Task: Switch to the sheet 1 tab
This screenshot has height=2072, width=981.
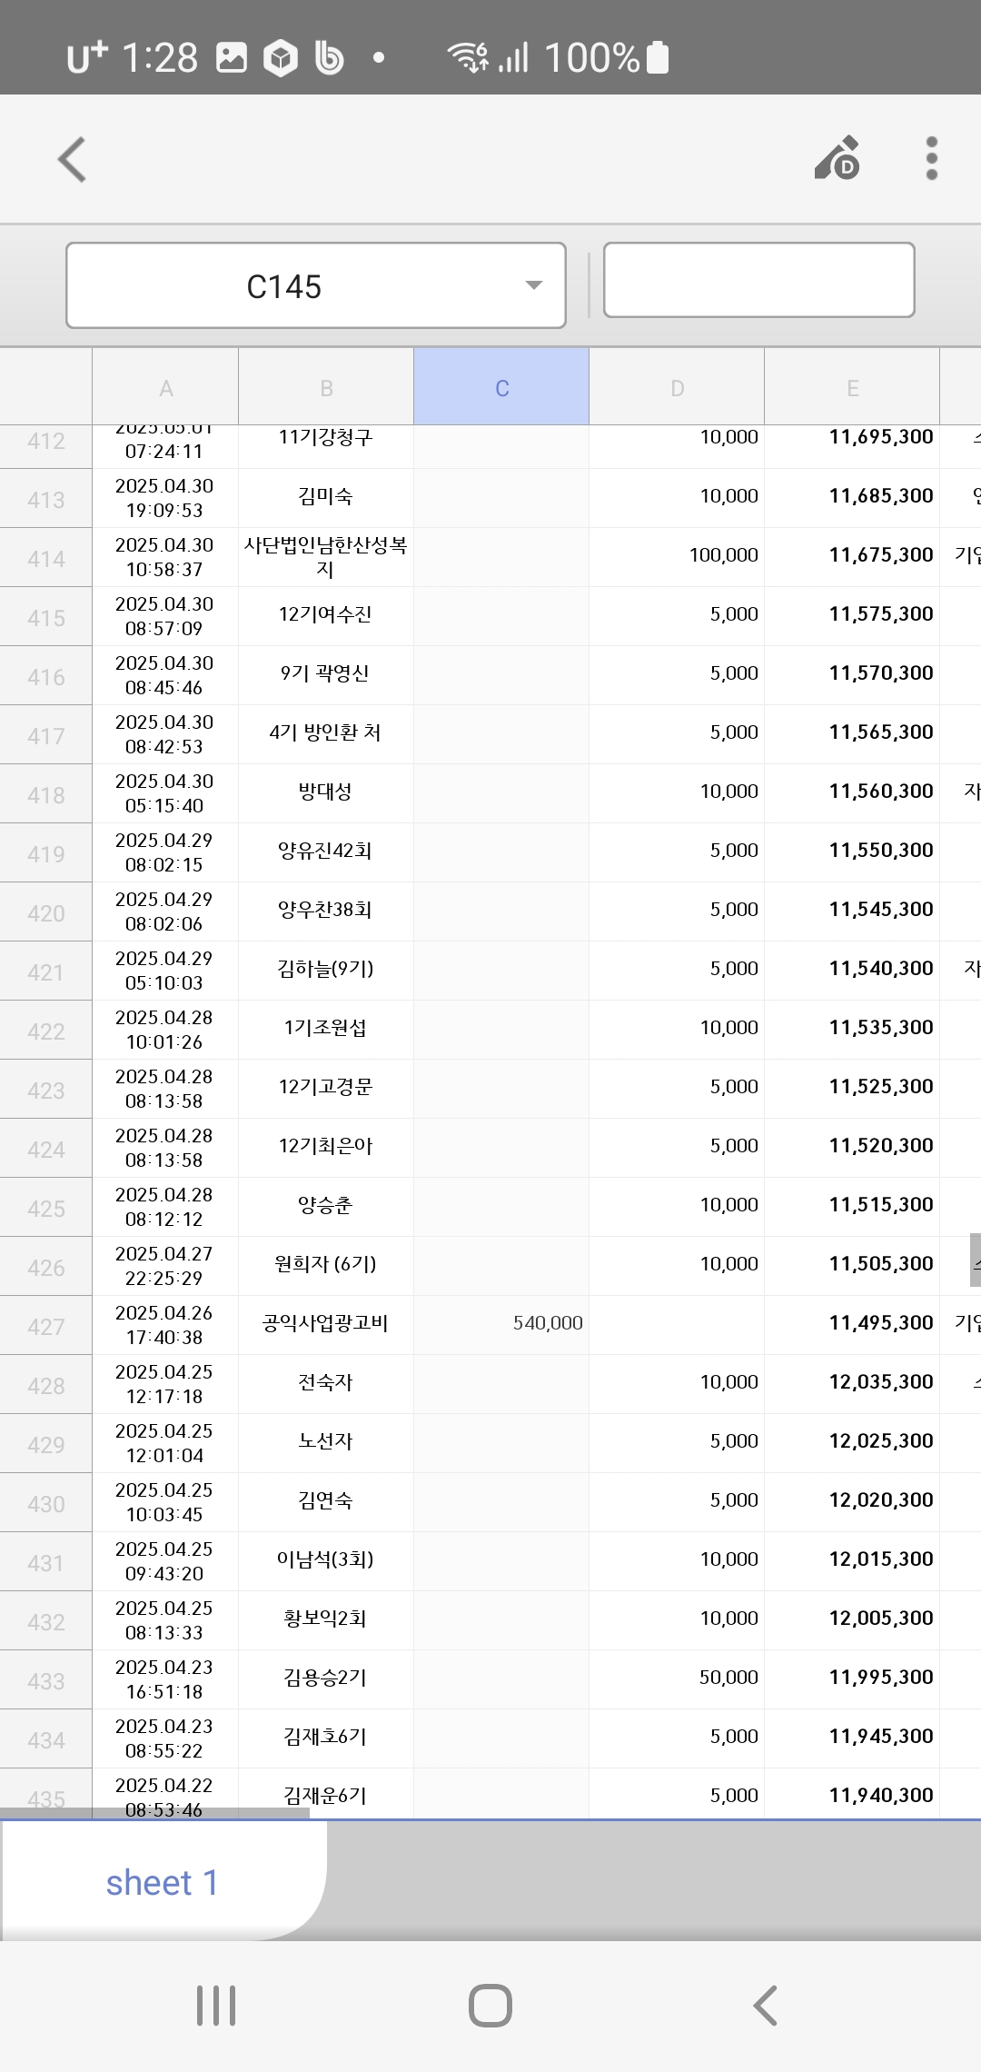Action: point(162,1882)
